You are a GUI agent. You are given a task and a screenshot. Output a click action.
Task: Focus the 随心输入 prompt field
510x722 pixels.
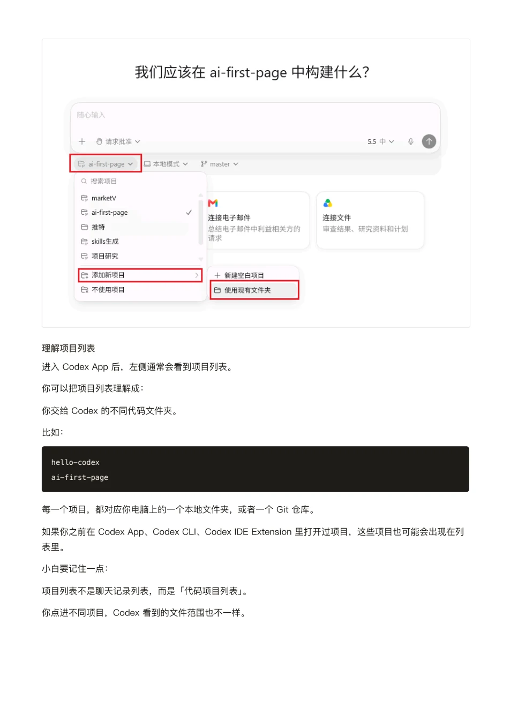(255, 115)
